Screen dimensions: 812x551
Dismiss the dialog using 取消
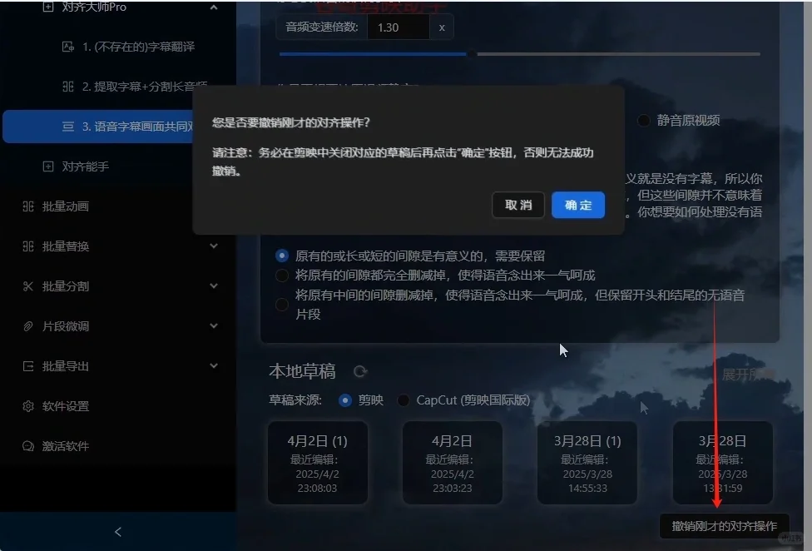coord(518,205)
